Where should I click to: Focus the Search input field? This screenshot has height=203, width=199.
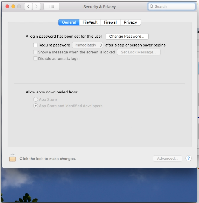click(172, 6)
